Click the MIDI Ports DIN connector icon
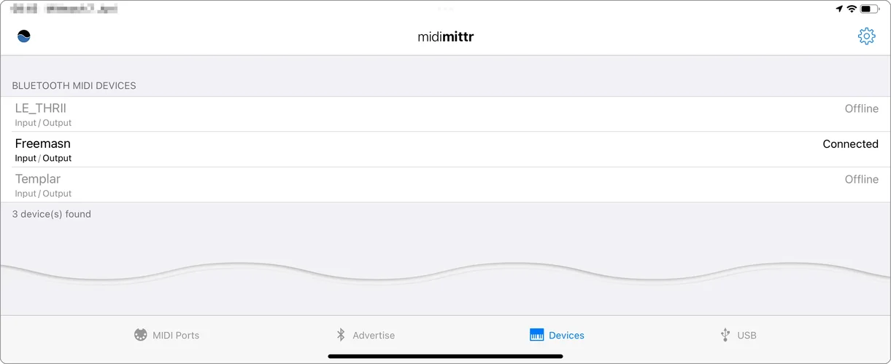This screenshot has width=891, height=364. pos(141,335)
